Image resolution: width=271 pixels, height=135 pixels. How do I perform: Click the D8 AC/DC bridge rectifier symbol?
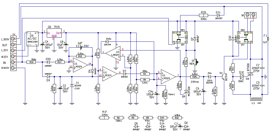(x=32, y=39)
